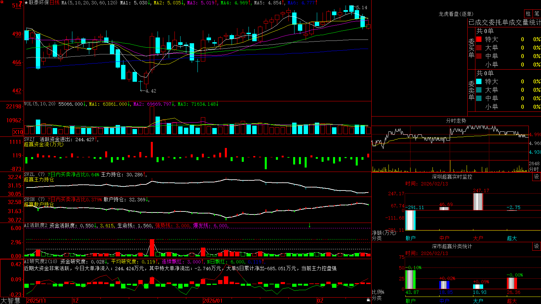Click the 5.14 high price label
Image resolution: width=541 pixels, height=304 pixels.
tap(362, 7)
